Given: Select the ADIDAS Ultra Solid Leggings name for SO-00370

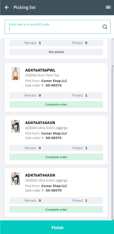Looking at the screenshot, I should (x=46, y=180).
